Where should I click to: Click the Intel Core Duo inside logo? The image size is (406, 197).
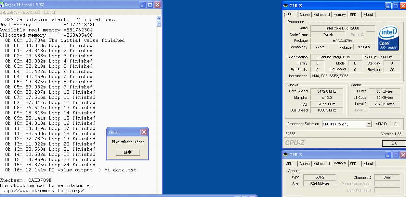(x=388, y=38)
